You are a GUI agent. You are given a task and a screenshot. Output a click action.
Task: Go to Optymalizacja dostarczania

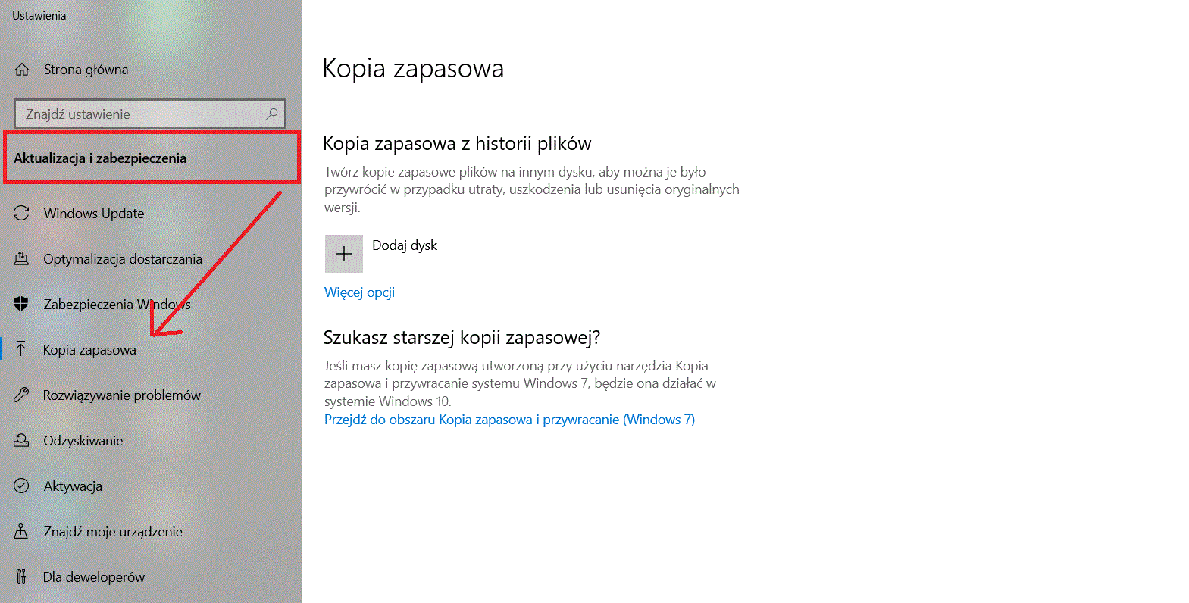coord(123,259)
